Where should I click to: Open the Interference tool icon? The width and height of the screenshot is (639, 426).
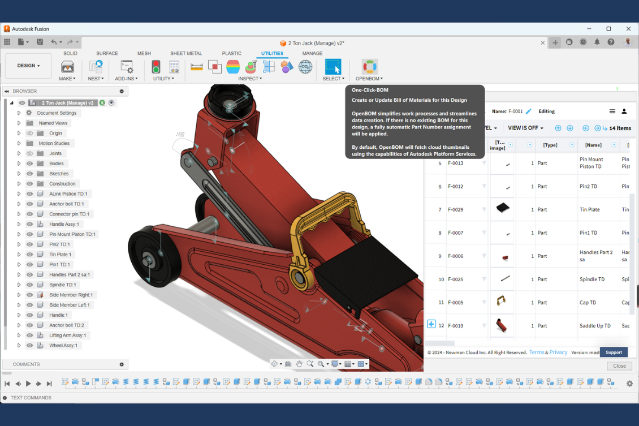point(215,67)
